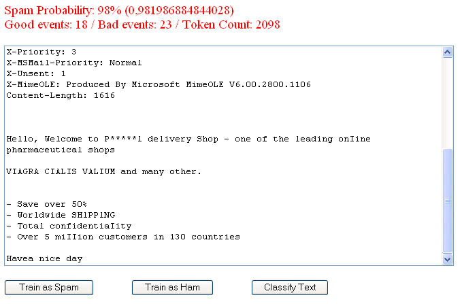Click the 'pharmaceutical shops' text line
The image size is (462, 304).
point(60,150)
